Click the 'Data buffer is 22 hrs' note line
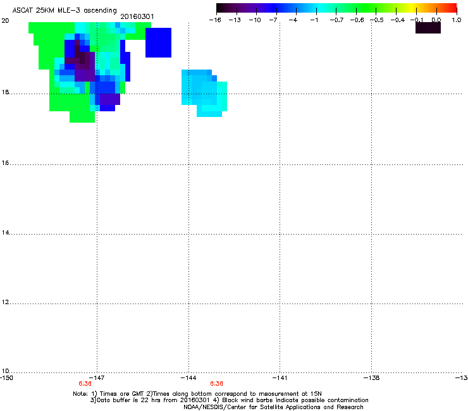468x411 pixels. (x=229, y=400)
